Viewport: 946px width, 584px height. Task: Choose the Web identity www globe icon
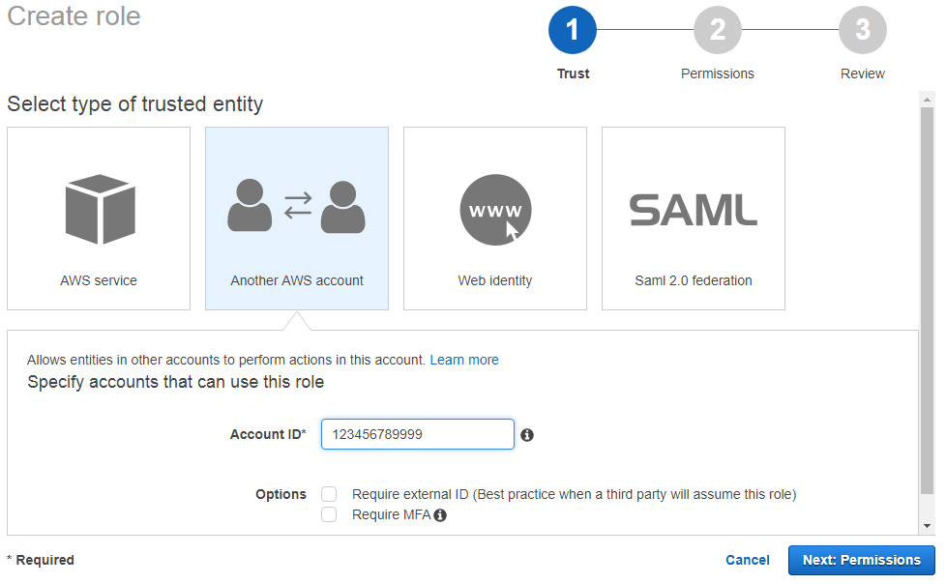coord(494,209)
